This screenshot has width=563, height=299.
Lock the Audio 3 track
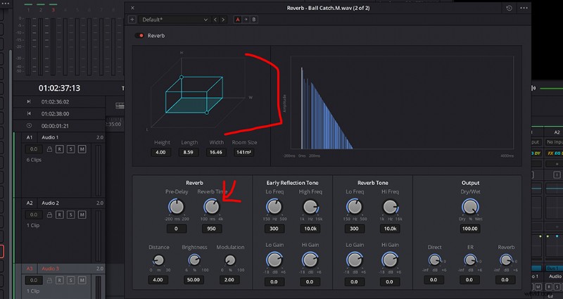[x=49, y=280]
